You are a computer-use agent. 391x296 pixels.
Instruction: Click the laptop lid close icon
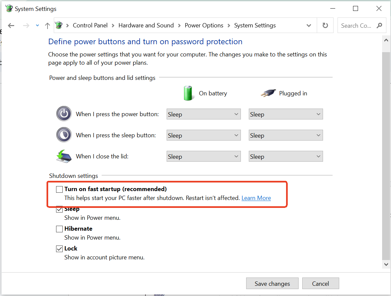pyautogui.click(x=64, y=156)
